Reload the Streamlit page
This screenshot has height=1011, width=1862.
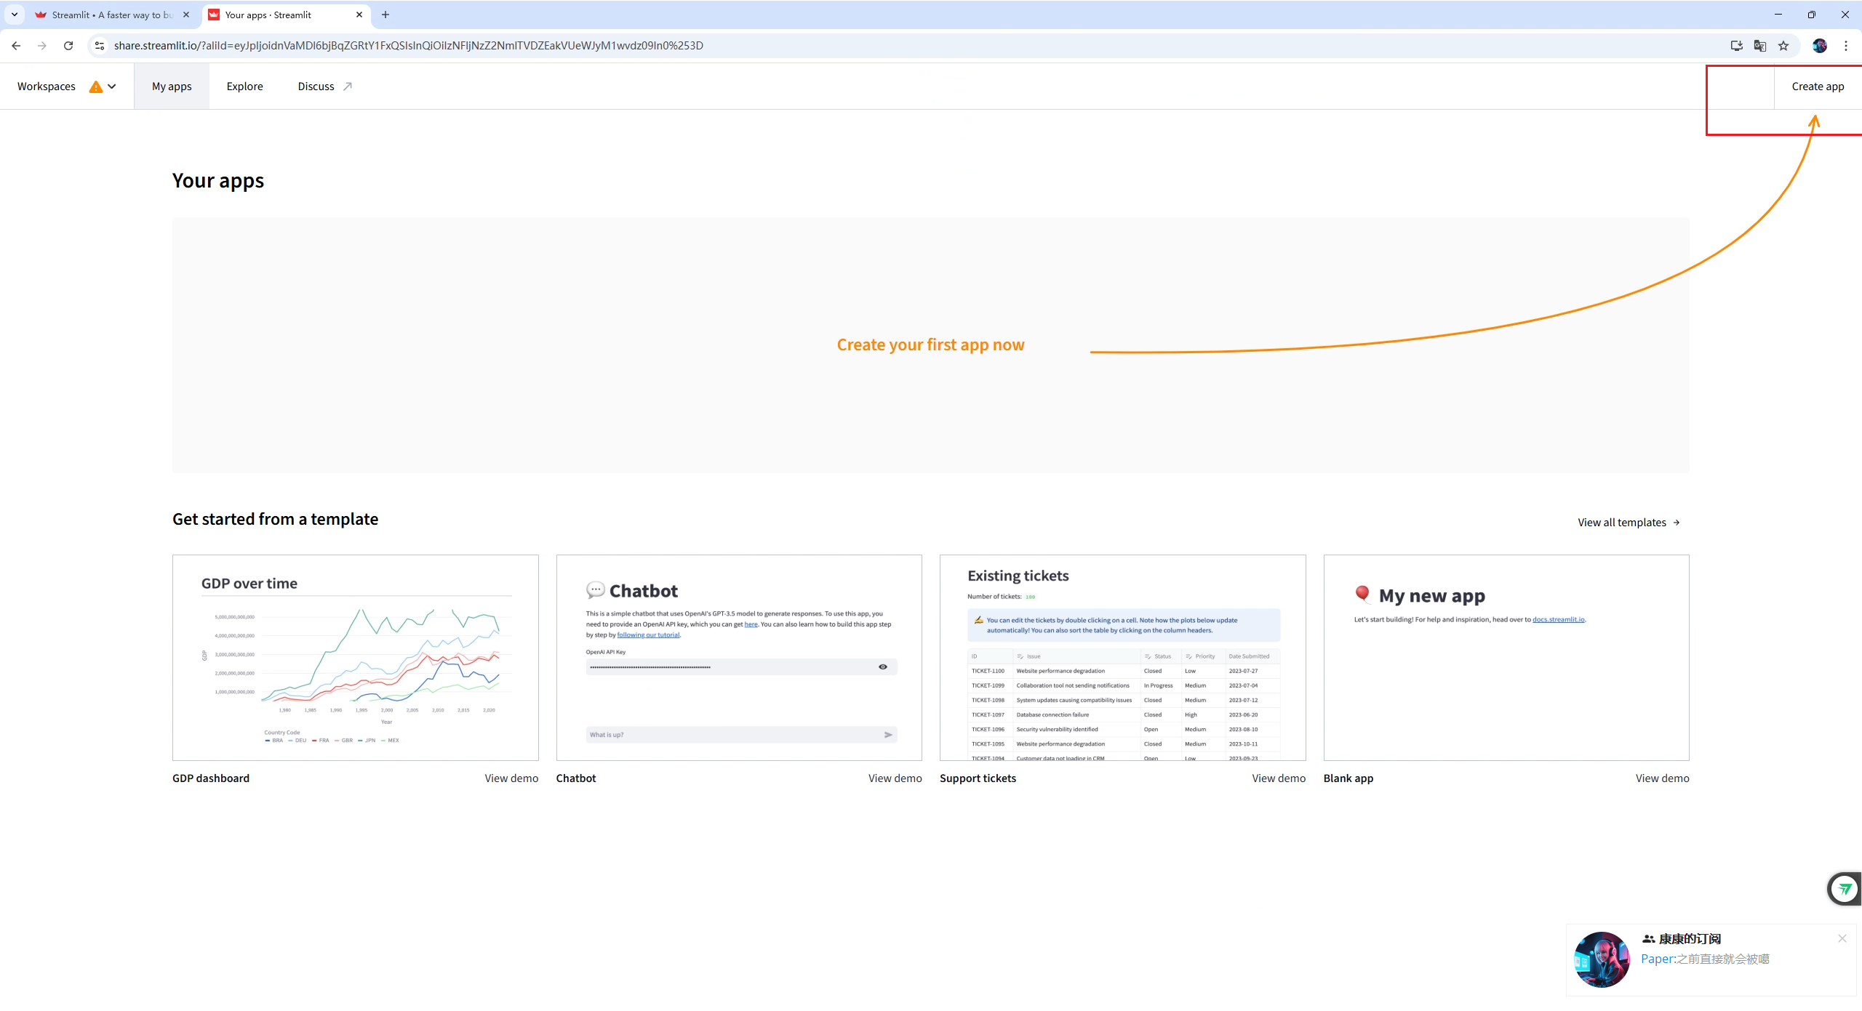click(68, 46)
